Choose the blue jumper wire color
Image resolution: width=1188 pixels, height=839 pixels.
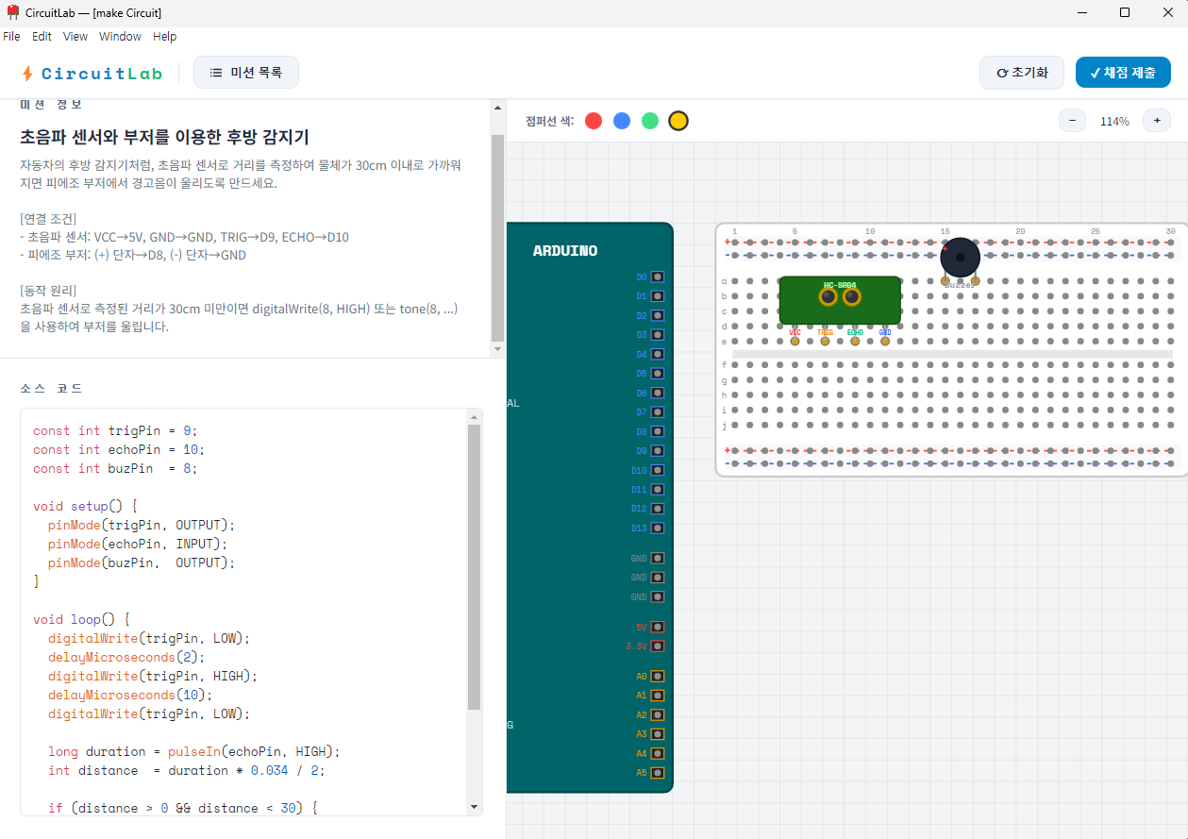(622, 121)
